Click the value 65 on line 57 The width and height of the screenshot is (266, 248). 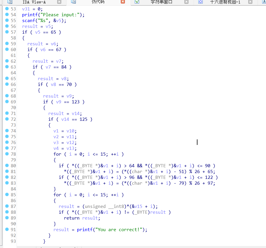click(53, 32)
